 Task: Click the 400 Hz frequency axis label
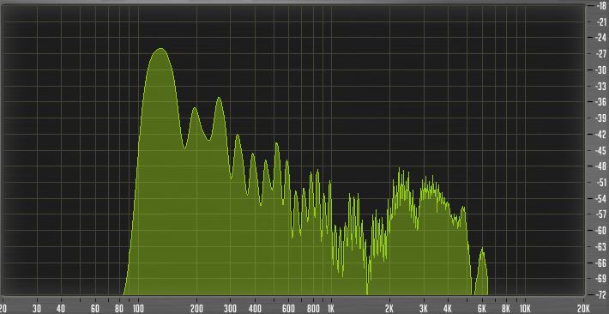[x=255, y=310]
